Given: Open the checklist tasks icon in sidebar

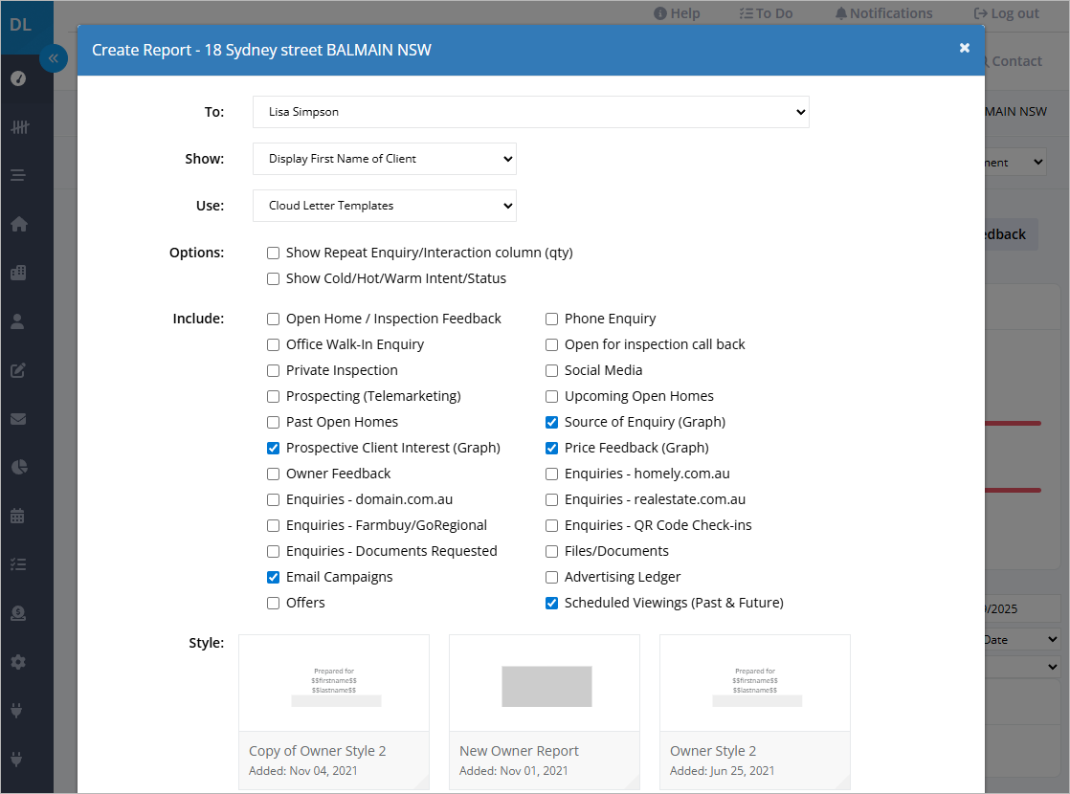Looking at the screenshot, I should point(18,564).
